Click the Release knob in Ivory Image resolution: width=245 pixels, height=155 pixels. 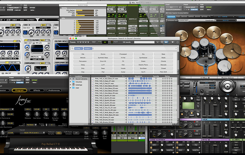point(28,114)
